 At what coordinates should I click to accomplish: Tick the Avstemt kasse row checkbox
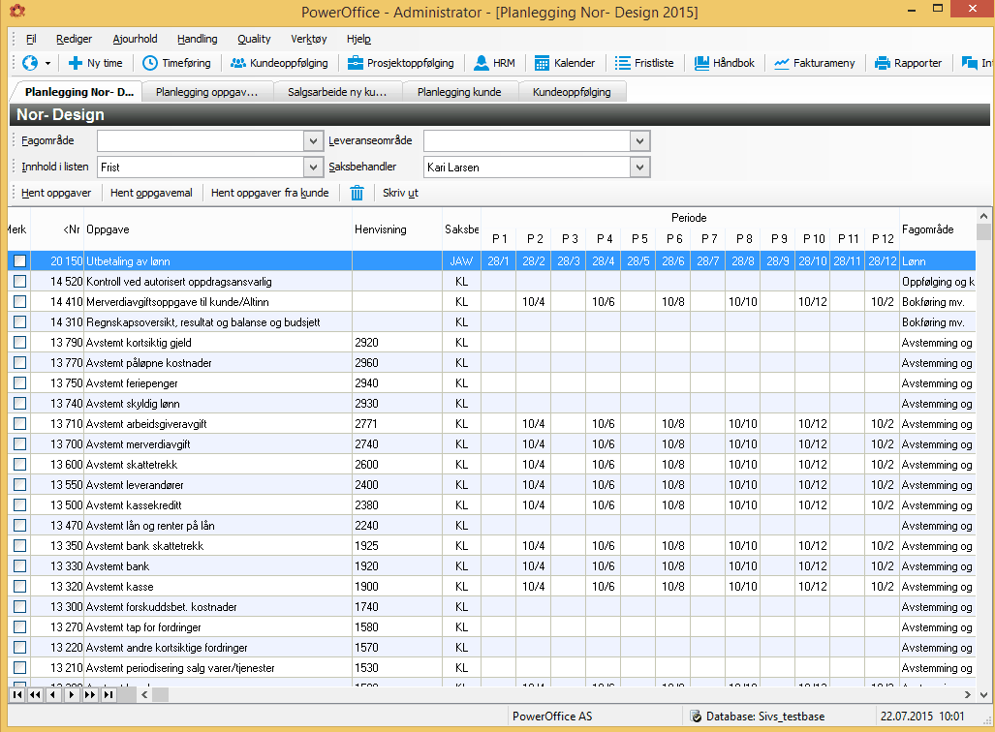tap(19, 586)
